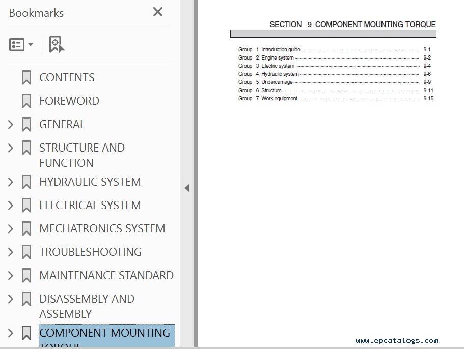Viewport: 464px width, 349px height.
Task: Expand the STRUCTURE AND FUNCTION bookmark
Action: 11,148
